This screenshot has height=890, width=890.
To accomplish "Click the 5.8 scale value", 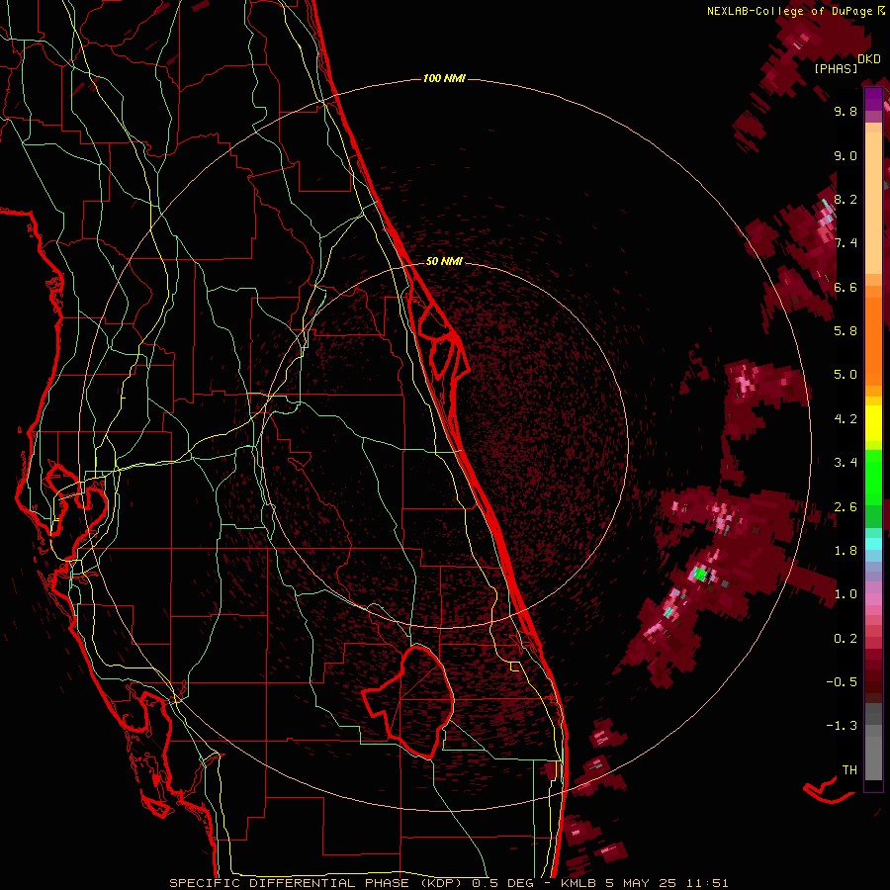I will [x=845, y=330].
